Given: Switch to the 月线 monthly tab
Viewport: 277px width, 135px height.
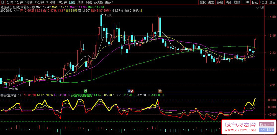Looking at the screenshot, I should pyautogui.click(x=89, y=2).
